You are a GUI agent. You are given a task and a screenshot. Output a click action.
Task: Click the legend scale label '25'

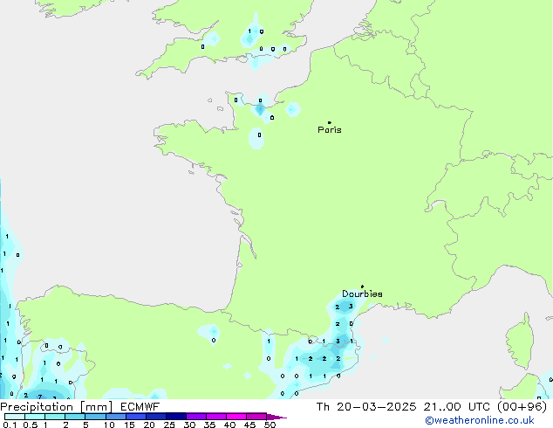point(169,425)
